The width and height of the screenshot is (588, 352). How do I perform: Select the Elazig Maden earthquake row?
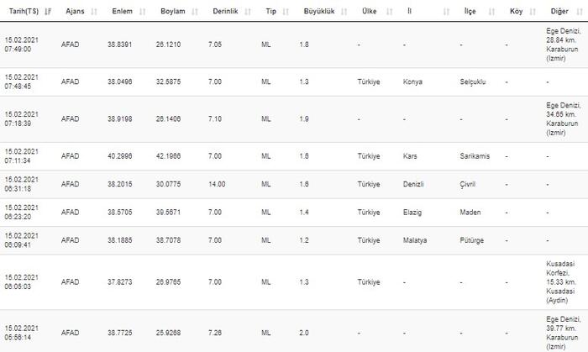(294, 213)
